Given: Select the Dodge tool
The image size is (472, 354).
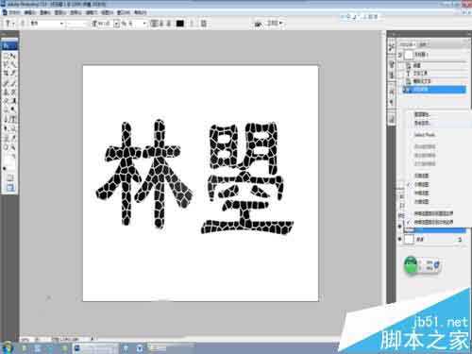Looking at the screenshot, I should coord(13,110).
